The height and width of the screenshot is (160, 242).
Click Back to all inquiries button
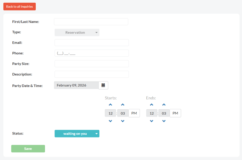[x=20, y=6]
